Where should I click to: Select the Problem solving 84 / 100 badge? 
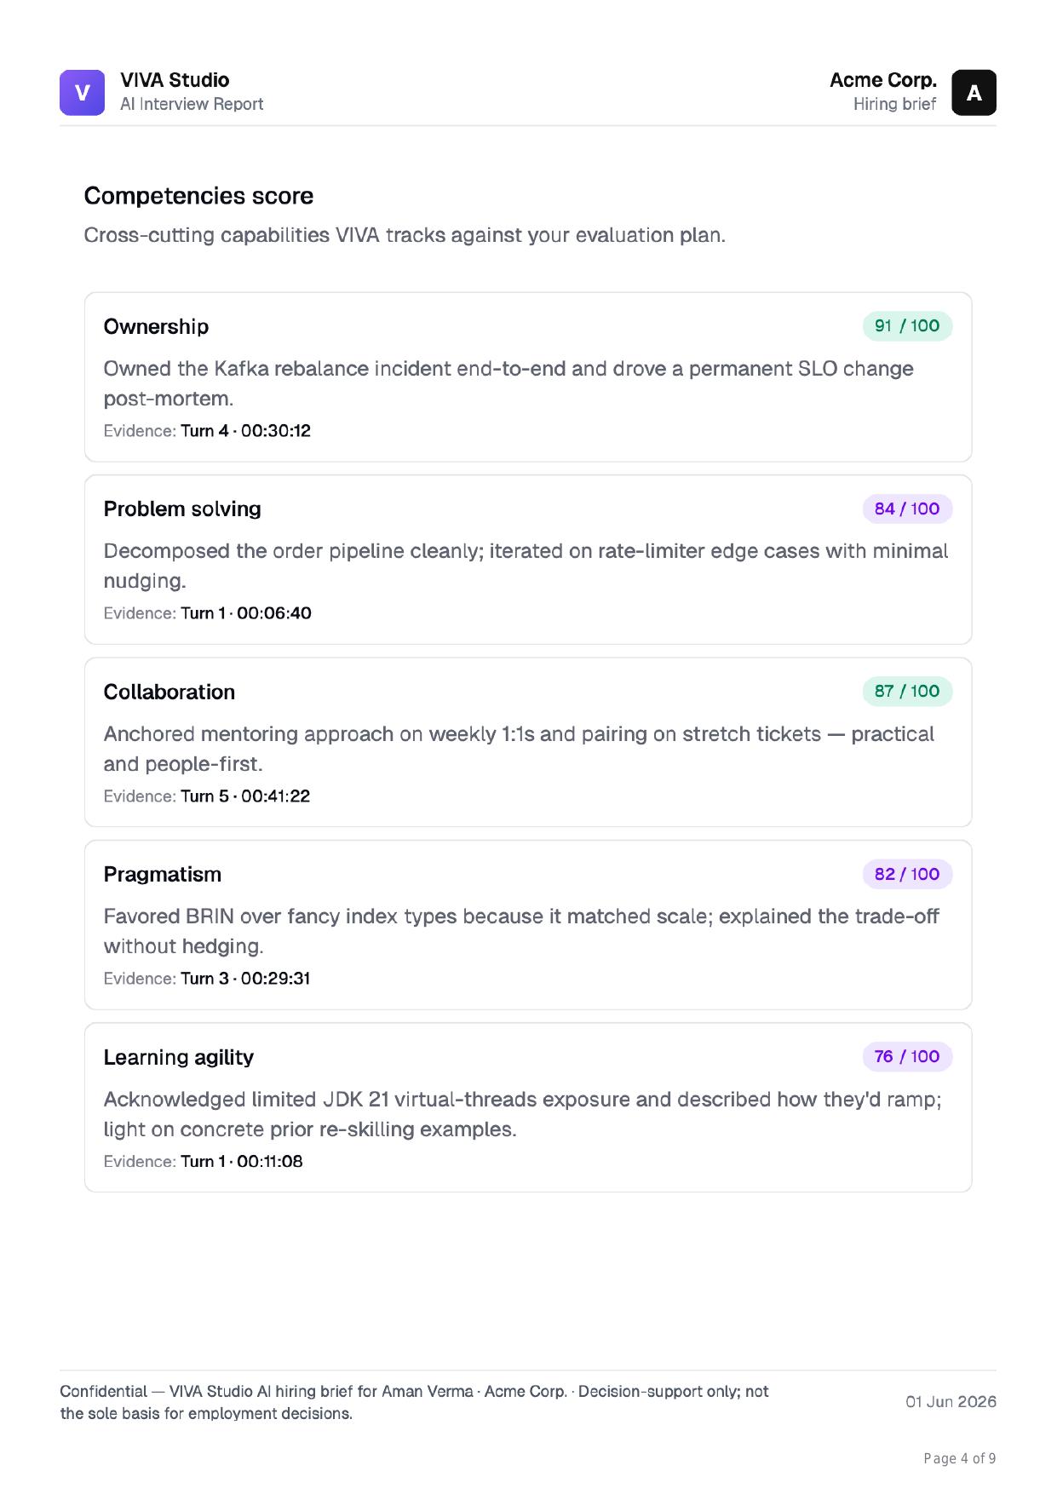pyautogui.click(x=907, y=509)
